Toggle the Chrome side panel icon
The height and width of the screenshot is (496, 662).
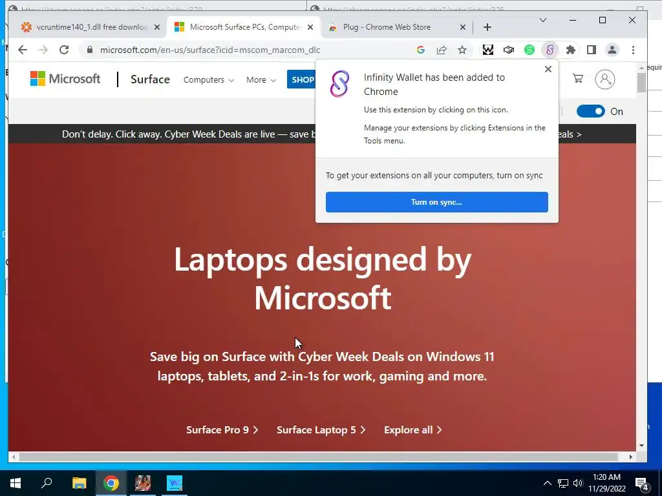click(x=592, y=50)
